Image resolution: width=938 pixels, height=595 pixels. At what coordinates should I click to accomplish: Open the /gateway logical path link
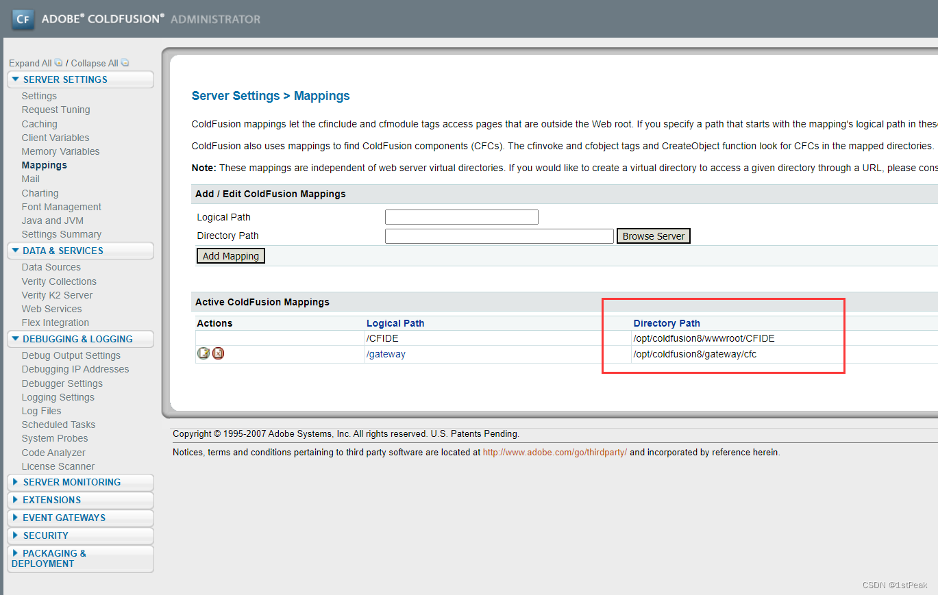tap(386, 354)
